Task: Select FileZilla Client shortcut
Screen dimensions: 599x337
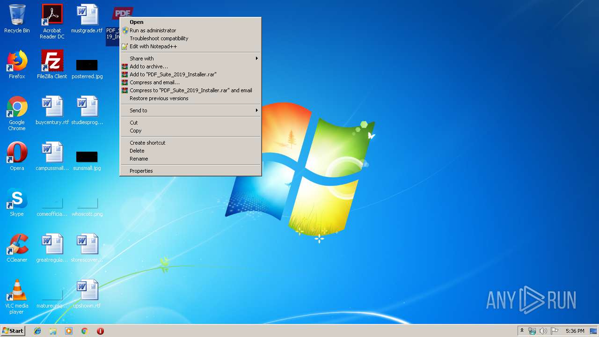Action: click(52, 65)
